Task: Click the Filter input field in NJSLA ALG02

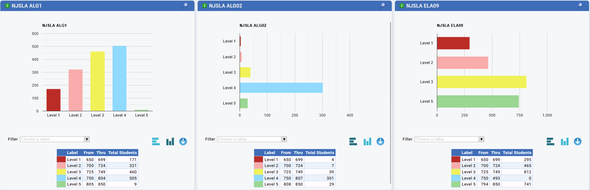Action: (249, 139)
